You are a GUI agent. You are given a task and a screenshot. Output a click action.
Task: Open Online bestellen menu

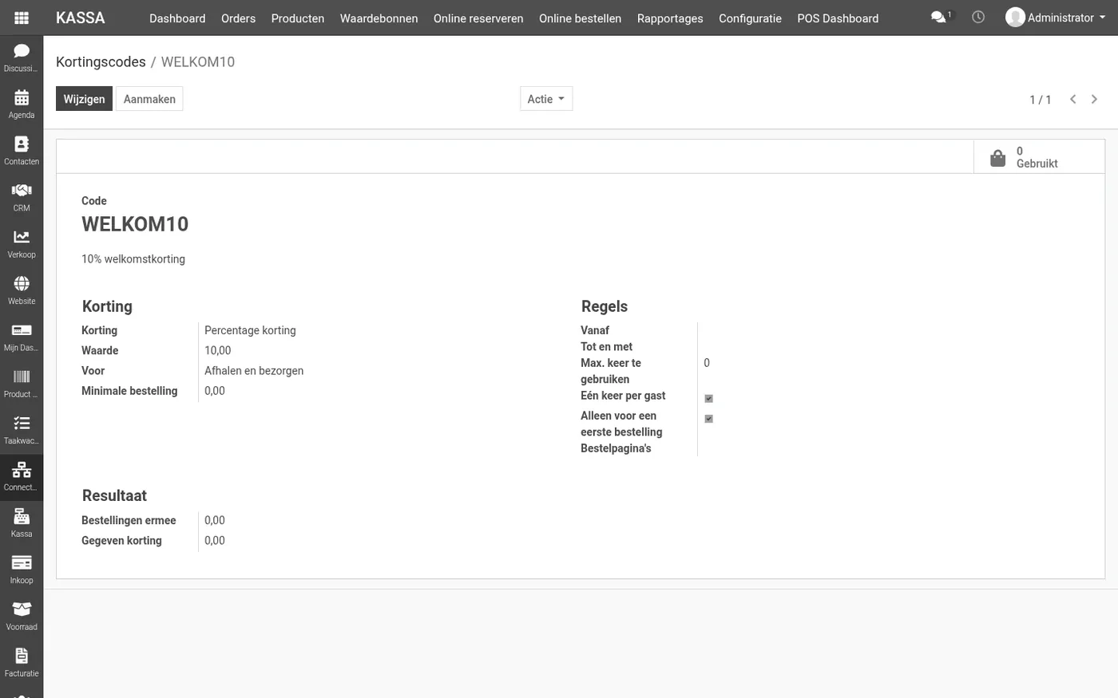(580, 18)
